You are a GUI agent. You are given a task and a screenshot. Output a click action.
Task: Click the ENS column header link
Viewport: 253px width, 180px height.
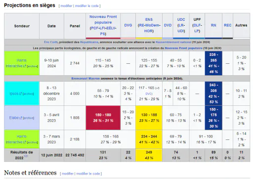tap(149, 19)
